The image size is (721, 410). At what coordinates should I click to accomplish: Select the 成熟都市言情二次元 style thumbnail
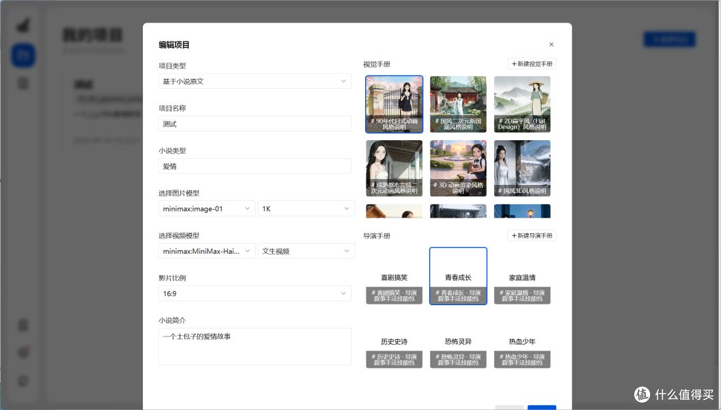coord(394,168)
